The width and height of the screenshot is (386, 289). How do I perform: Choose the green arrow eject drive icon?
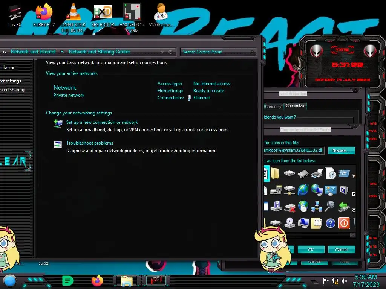(x=344, y=207)
